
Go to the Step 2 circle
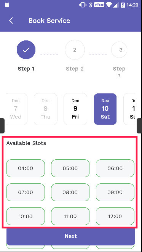(75, 50)
